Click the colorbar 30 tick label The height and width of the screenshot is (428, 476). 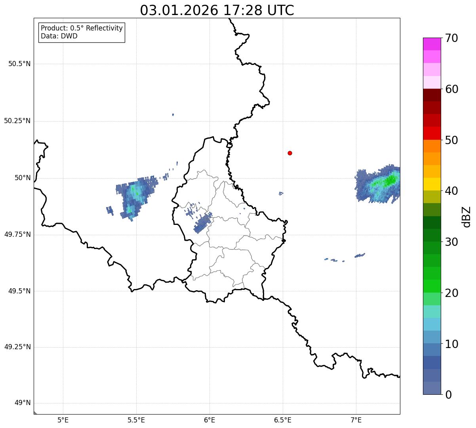[451, 242]
